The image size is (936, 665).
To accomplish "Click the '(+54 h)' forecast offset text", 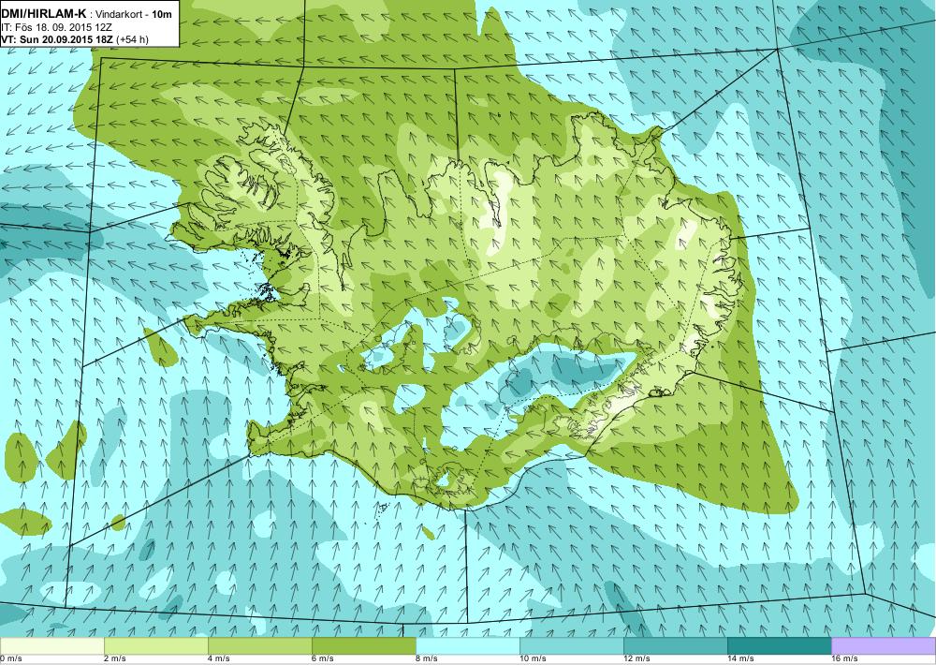I will click(133, 39).
